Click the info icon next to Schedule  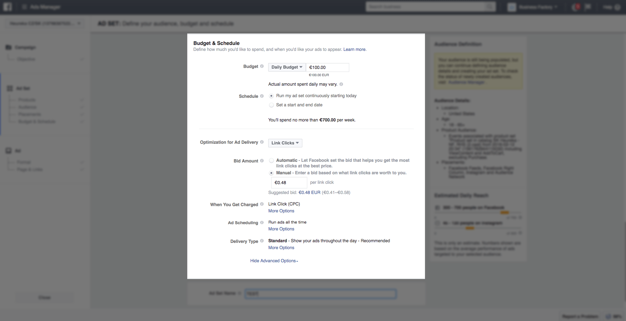pyautogui.click(x=262, y=96)
